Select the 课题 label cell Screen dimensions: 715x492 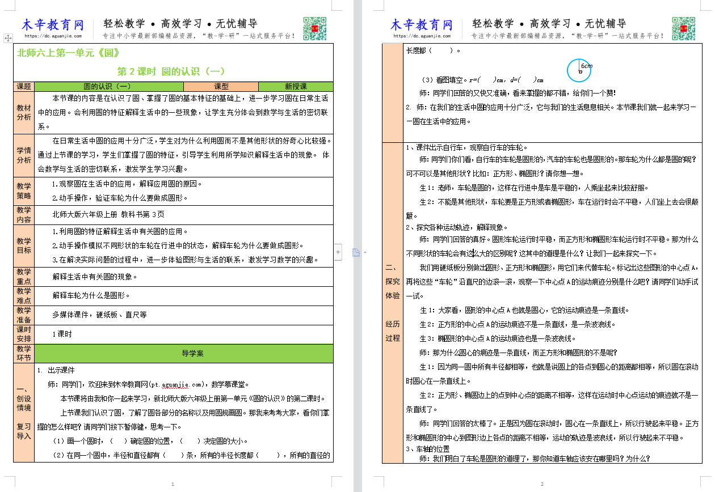point(24,87)
